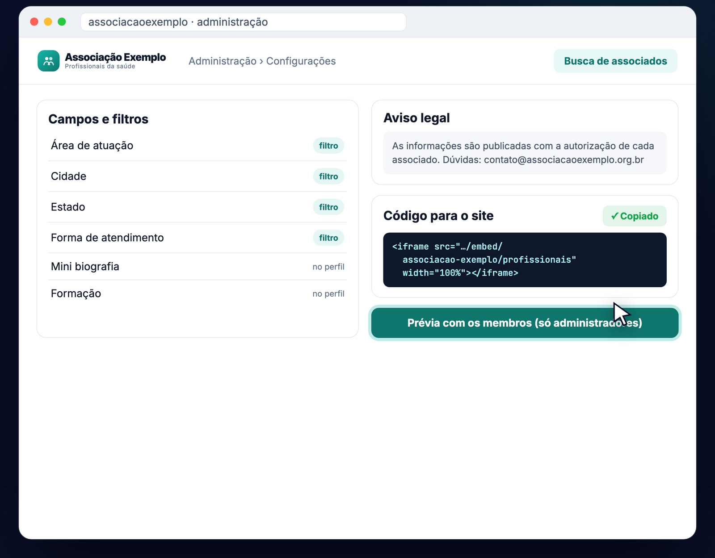715x558 pixels.
Task: Open Busca de associados
Action: [615, 61]
